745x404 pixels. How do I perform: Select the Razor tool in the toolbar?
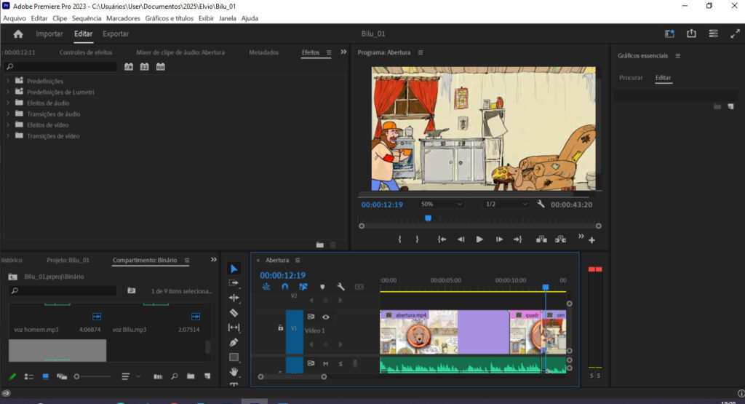(234, 312)
